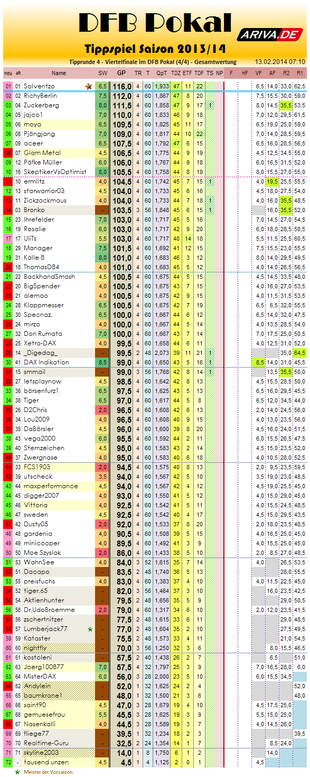Image resolution: width=310 pixels, height=777 pixels.
Task: Select player name DAX Indikation
Action: point(46,362)
